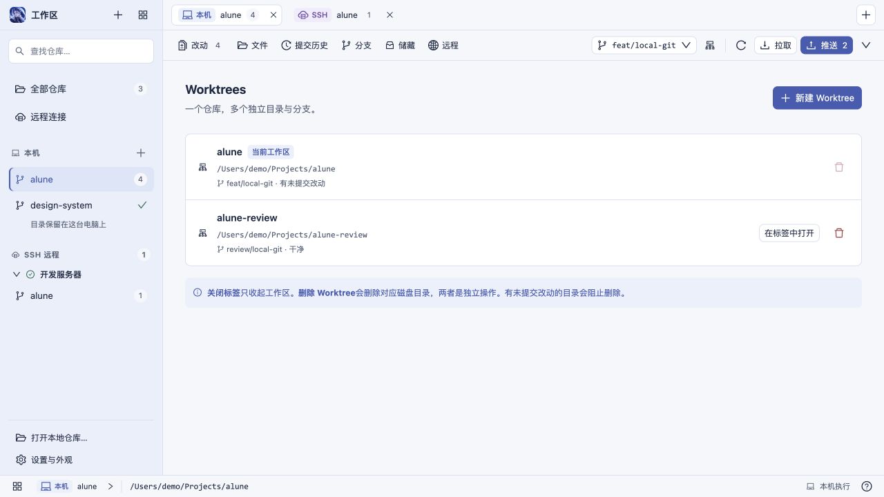The height and width of the screenshot is (497, 884).
Task: Open the help question mark icon
Action: pyautogui.click(x=867, y=487)
